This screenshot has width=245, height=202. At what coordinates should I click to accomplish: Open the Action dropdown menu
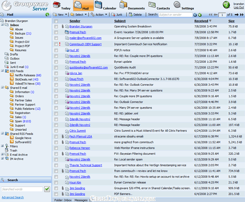pyautogui.click(x=99, y=15)
